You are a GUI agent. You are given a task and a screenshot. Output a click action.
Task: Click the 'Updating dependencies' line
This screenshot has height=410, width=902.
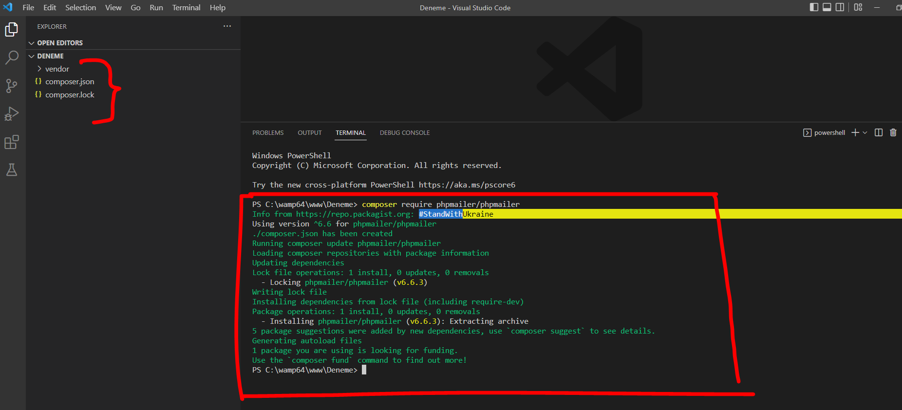(298, 263)
